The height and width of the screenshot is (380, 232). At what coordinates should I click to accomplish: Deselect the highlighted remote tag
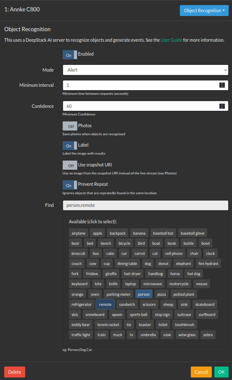tap(105, 305)
